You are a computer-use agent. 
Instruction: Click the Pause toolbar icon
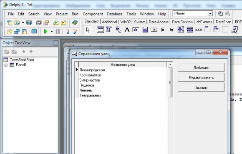58,31
